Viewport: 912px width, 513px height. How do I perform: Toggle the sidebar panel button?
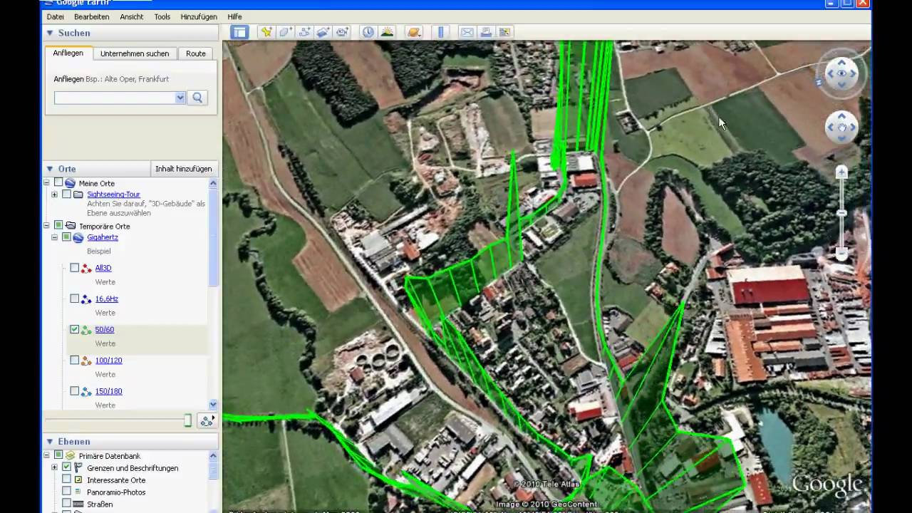click(239, 32)
